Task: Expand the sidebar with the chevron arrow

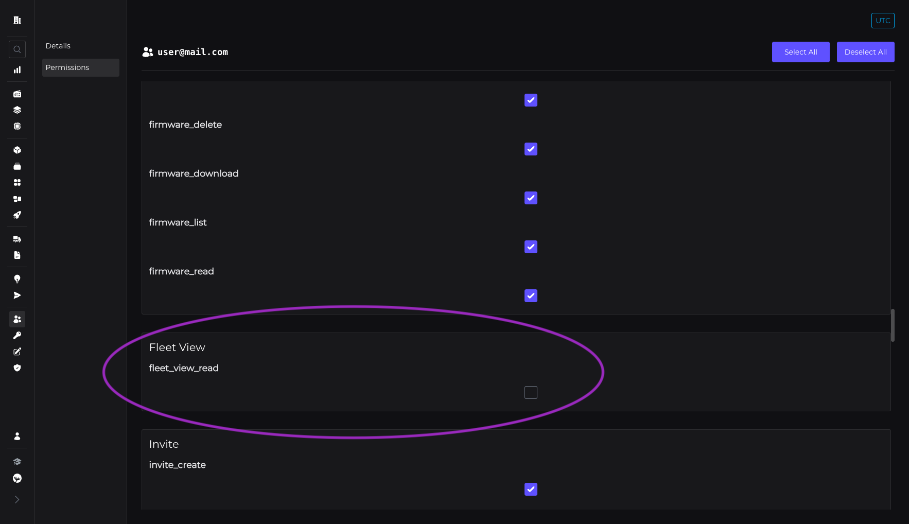Action: click(x=17, y=500)
